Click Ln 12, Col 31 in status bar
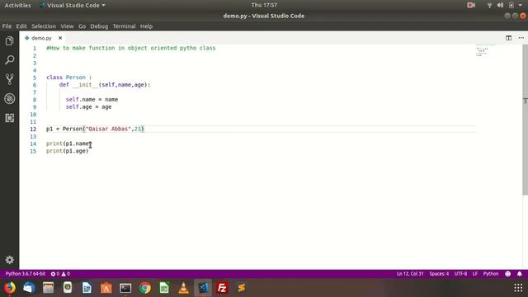The height and width of the screenshot is (297, 528). 410,274
